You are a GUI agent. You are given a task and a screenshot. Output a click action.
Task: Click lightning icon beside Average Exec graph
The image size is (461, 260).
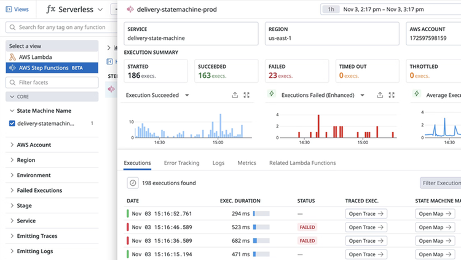[417, 94]
